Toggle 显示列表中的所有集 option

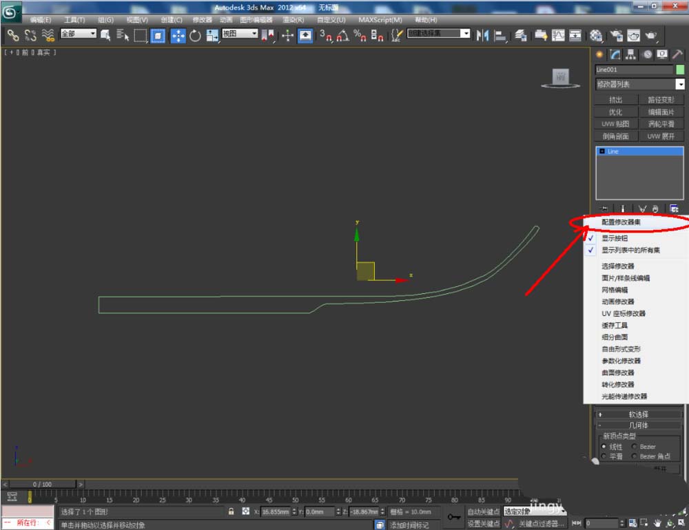630,251
